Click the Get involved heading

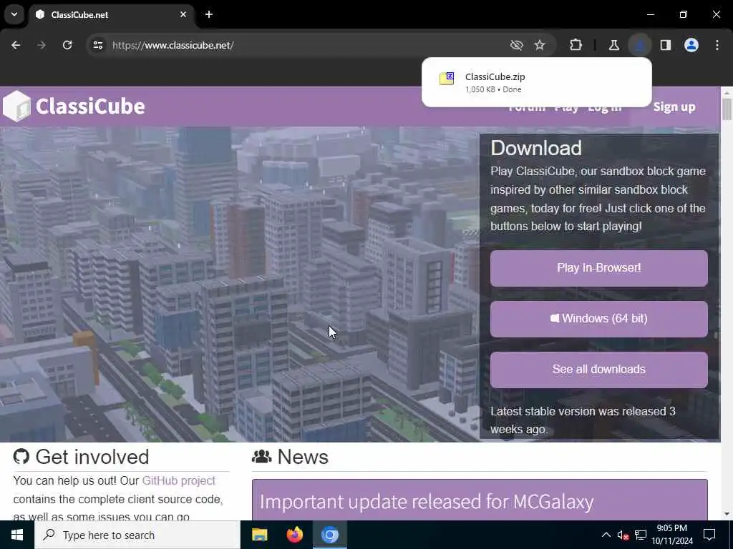(92, 457)
